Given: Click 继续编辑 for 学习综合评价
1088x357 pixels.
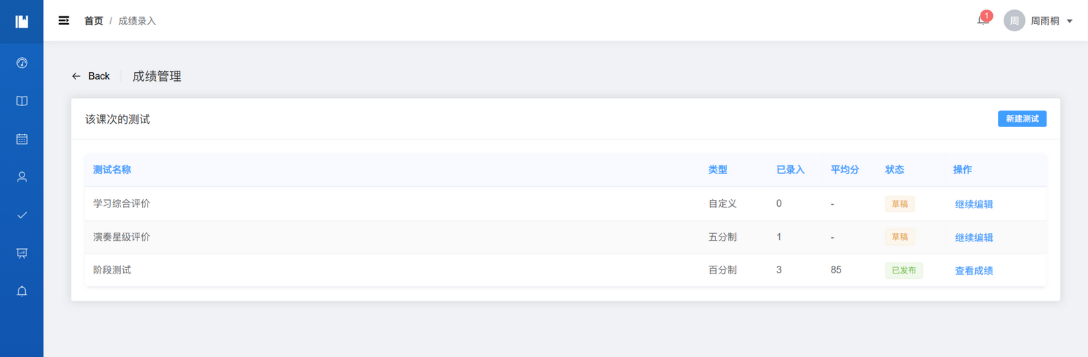Looking at the screenshot, I should click(x=974, y=204).
